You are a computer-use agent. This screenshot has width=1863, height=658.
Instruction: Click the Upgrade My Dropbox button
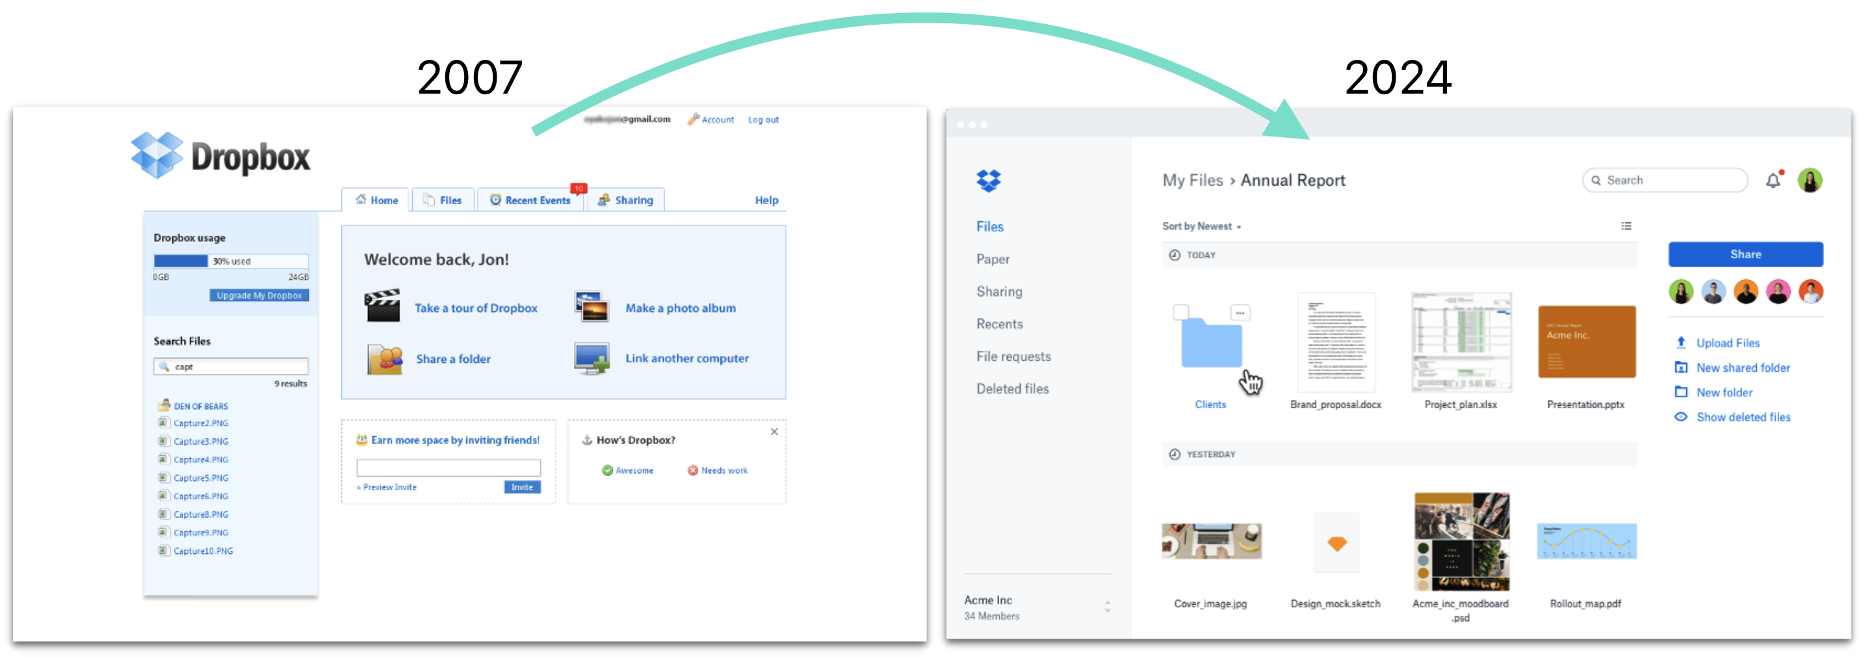point(259,295)
